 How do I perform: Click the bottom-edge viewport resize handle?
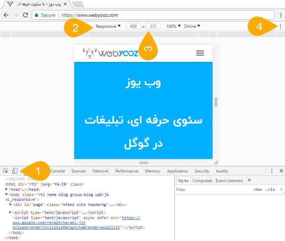pyautogui.click(x=144, y=162)
